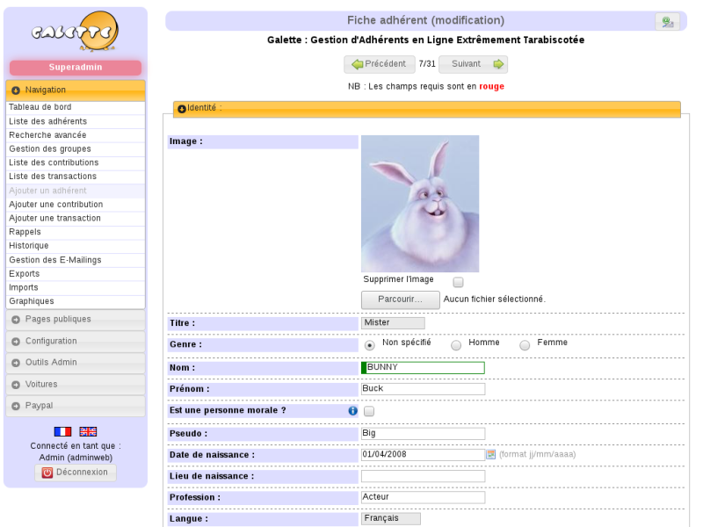
Task: Open Liste des contributions
Action: [x=76, y=162]
